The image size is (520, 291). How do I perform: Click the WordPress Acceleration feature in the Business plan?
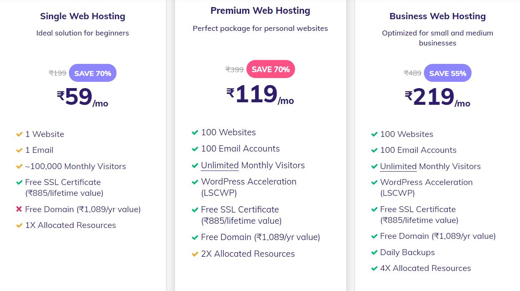(x=426, y=182)
